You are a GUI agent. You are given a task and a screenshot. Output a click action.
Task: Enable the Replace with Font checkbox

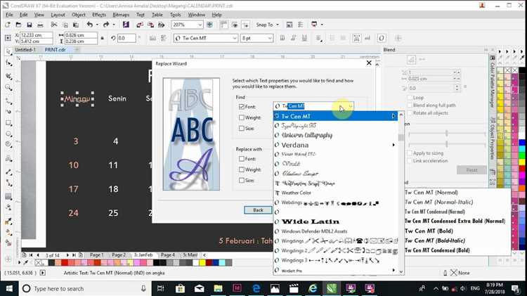(241, 158)
